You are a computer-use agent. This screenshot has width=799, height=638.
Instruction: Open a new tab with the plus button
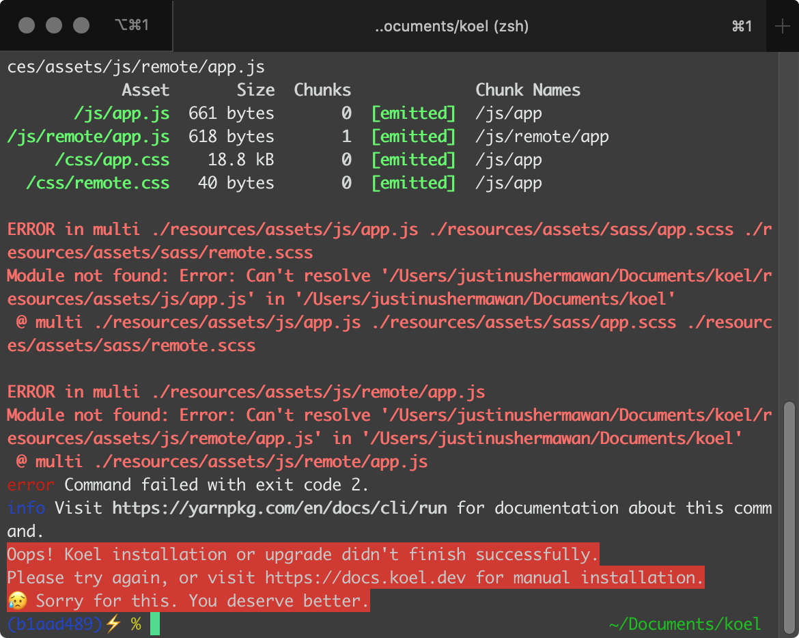point(784,26)
